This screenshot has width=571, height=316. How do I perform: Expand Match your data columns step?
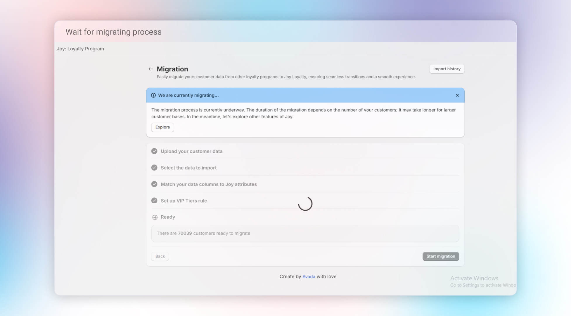pos(209,184)
